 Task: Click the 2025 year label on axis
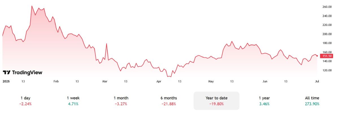[x=6, y=81]
